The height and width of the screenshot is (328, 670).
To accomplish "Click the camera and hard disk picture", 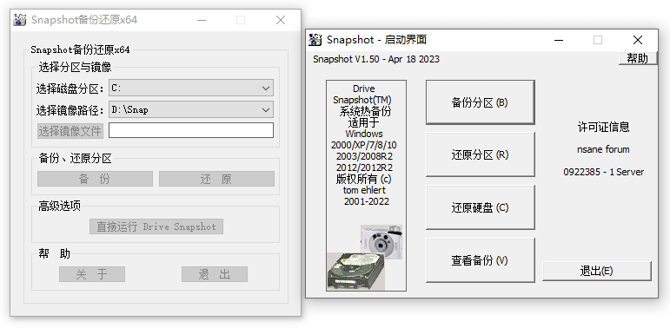I will click(364, 258).
